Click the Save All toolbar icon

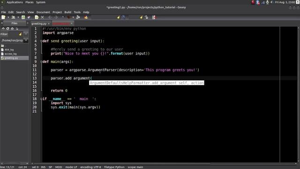(x=29, y=17)
